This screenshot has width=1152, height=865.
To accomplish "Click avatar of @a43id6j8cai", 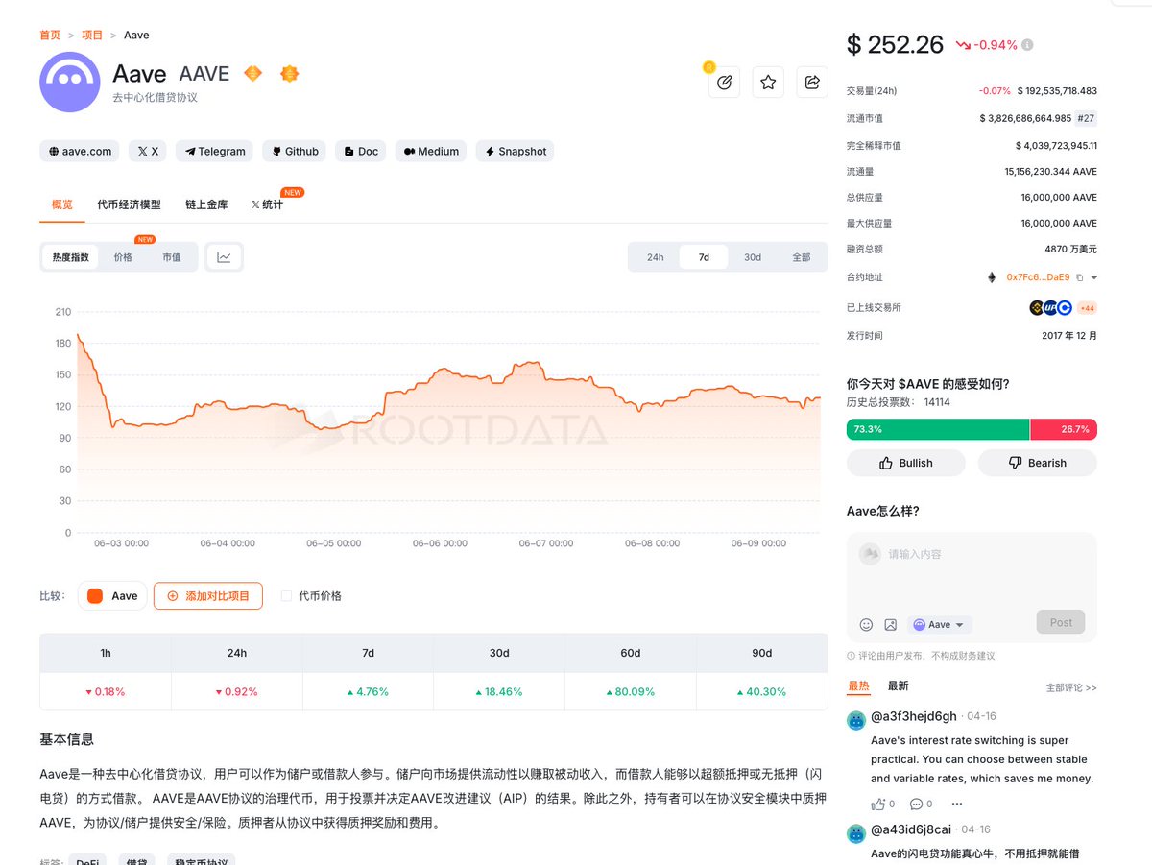I will tap(856, 833).
